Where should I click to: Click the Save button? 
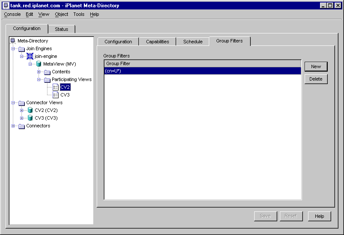point(265,216)
